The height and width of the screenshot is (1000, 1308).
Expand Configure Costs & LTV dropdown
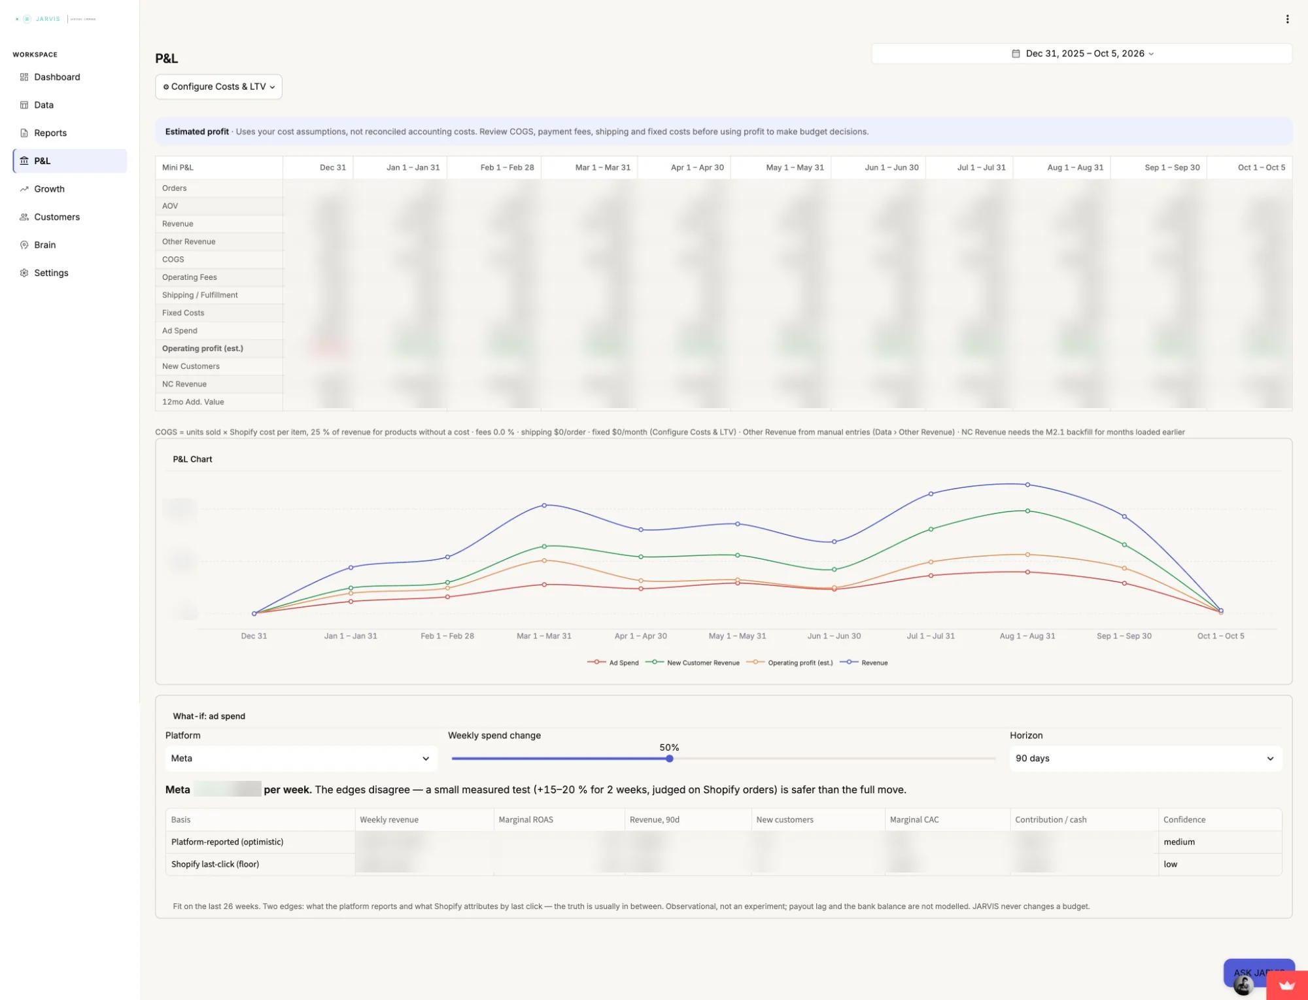(218, 87)
